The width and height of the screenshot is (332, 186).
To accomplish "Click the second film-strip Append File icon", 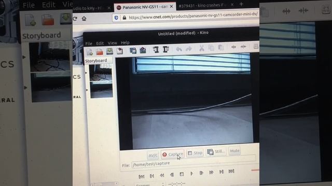I will coord(166,50).
